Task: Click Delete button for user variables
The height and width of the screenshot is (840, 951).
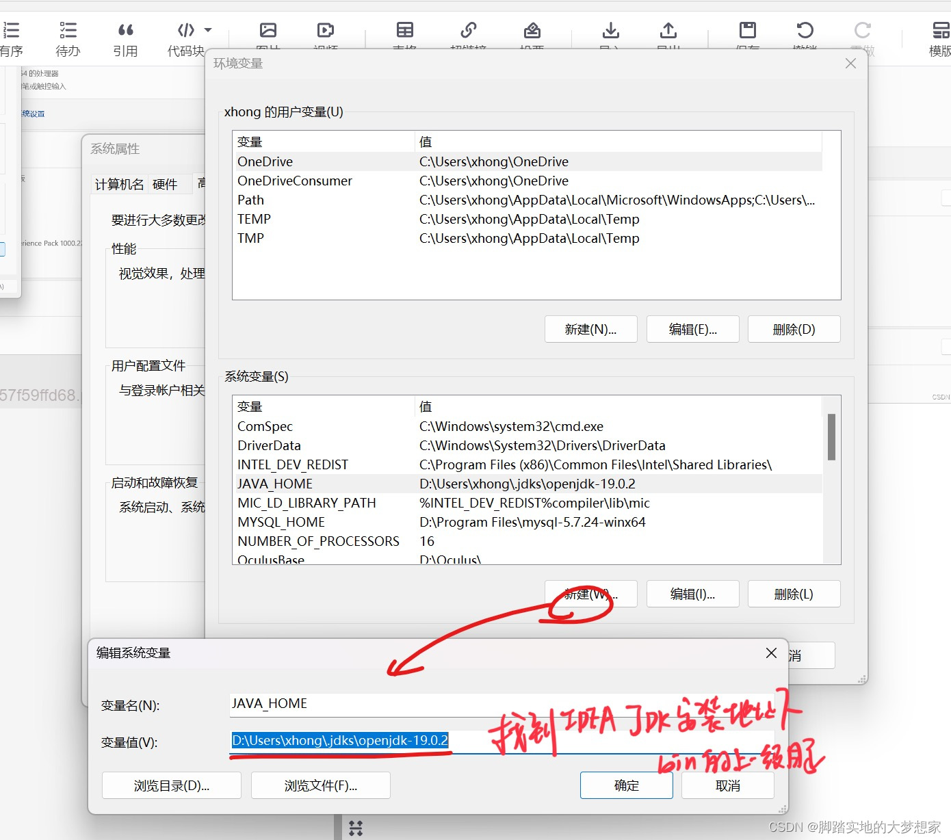Action: (794, 329)
